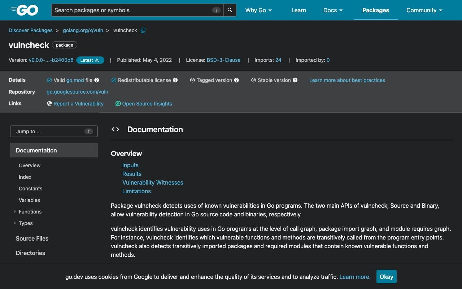
Task: Open the Why Go dropdown menu
Action: coord(258,10)
